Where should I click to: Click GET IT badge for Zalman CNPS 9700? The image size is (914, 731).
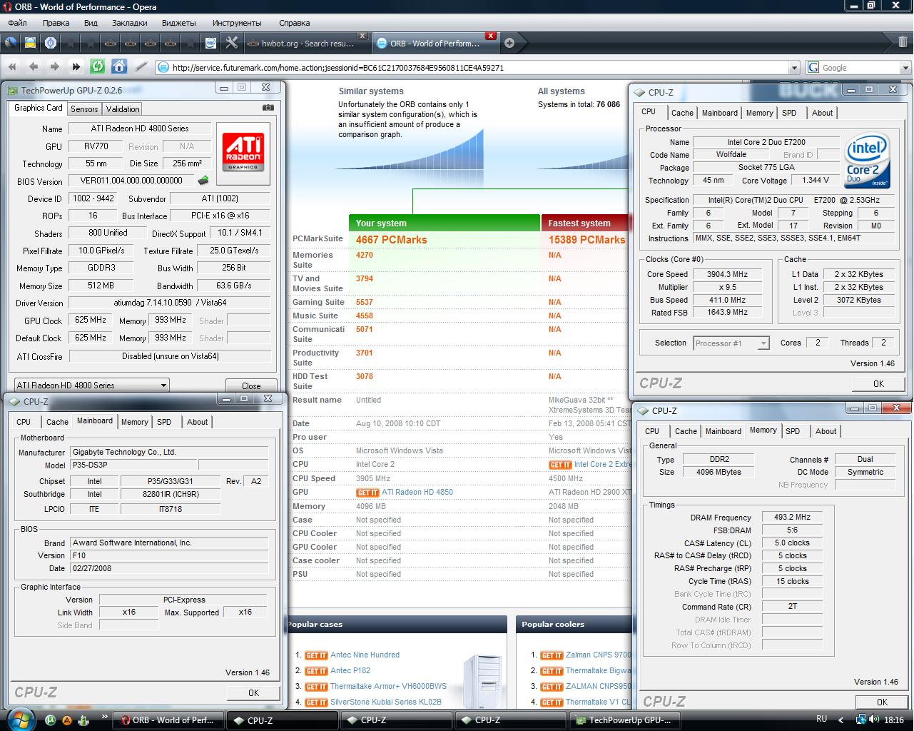coord(552,655)
